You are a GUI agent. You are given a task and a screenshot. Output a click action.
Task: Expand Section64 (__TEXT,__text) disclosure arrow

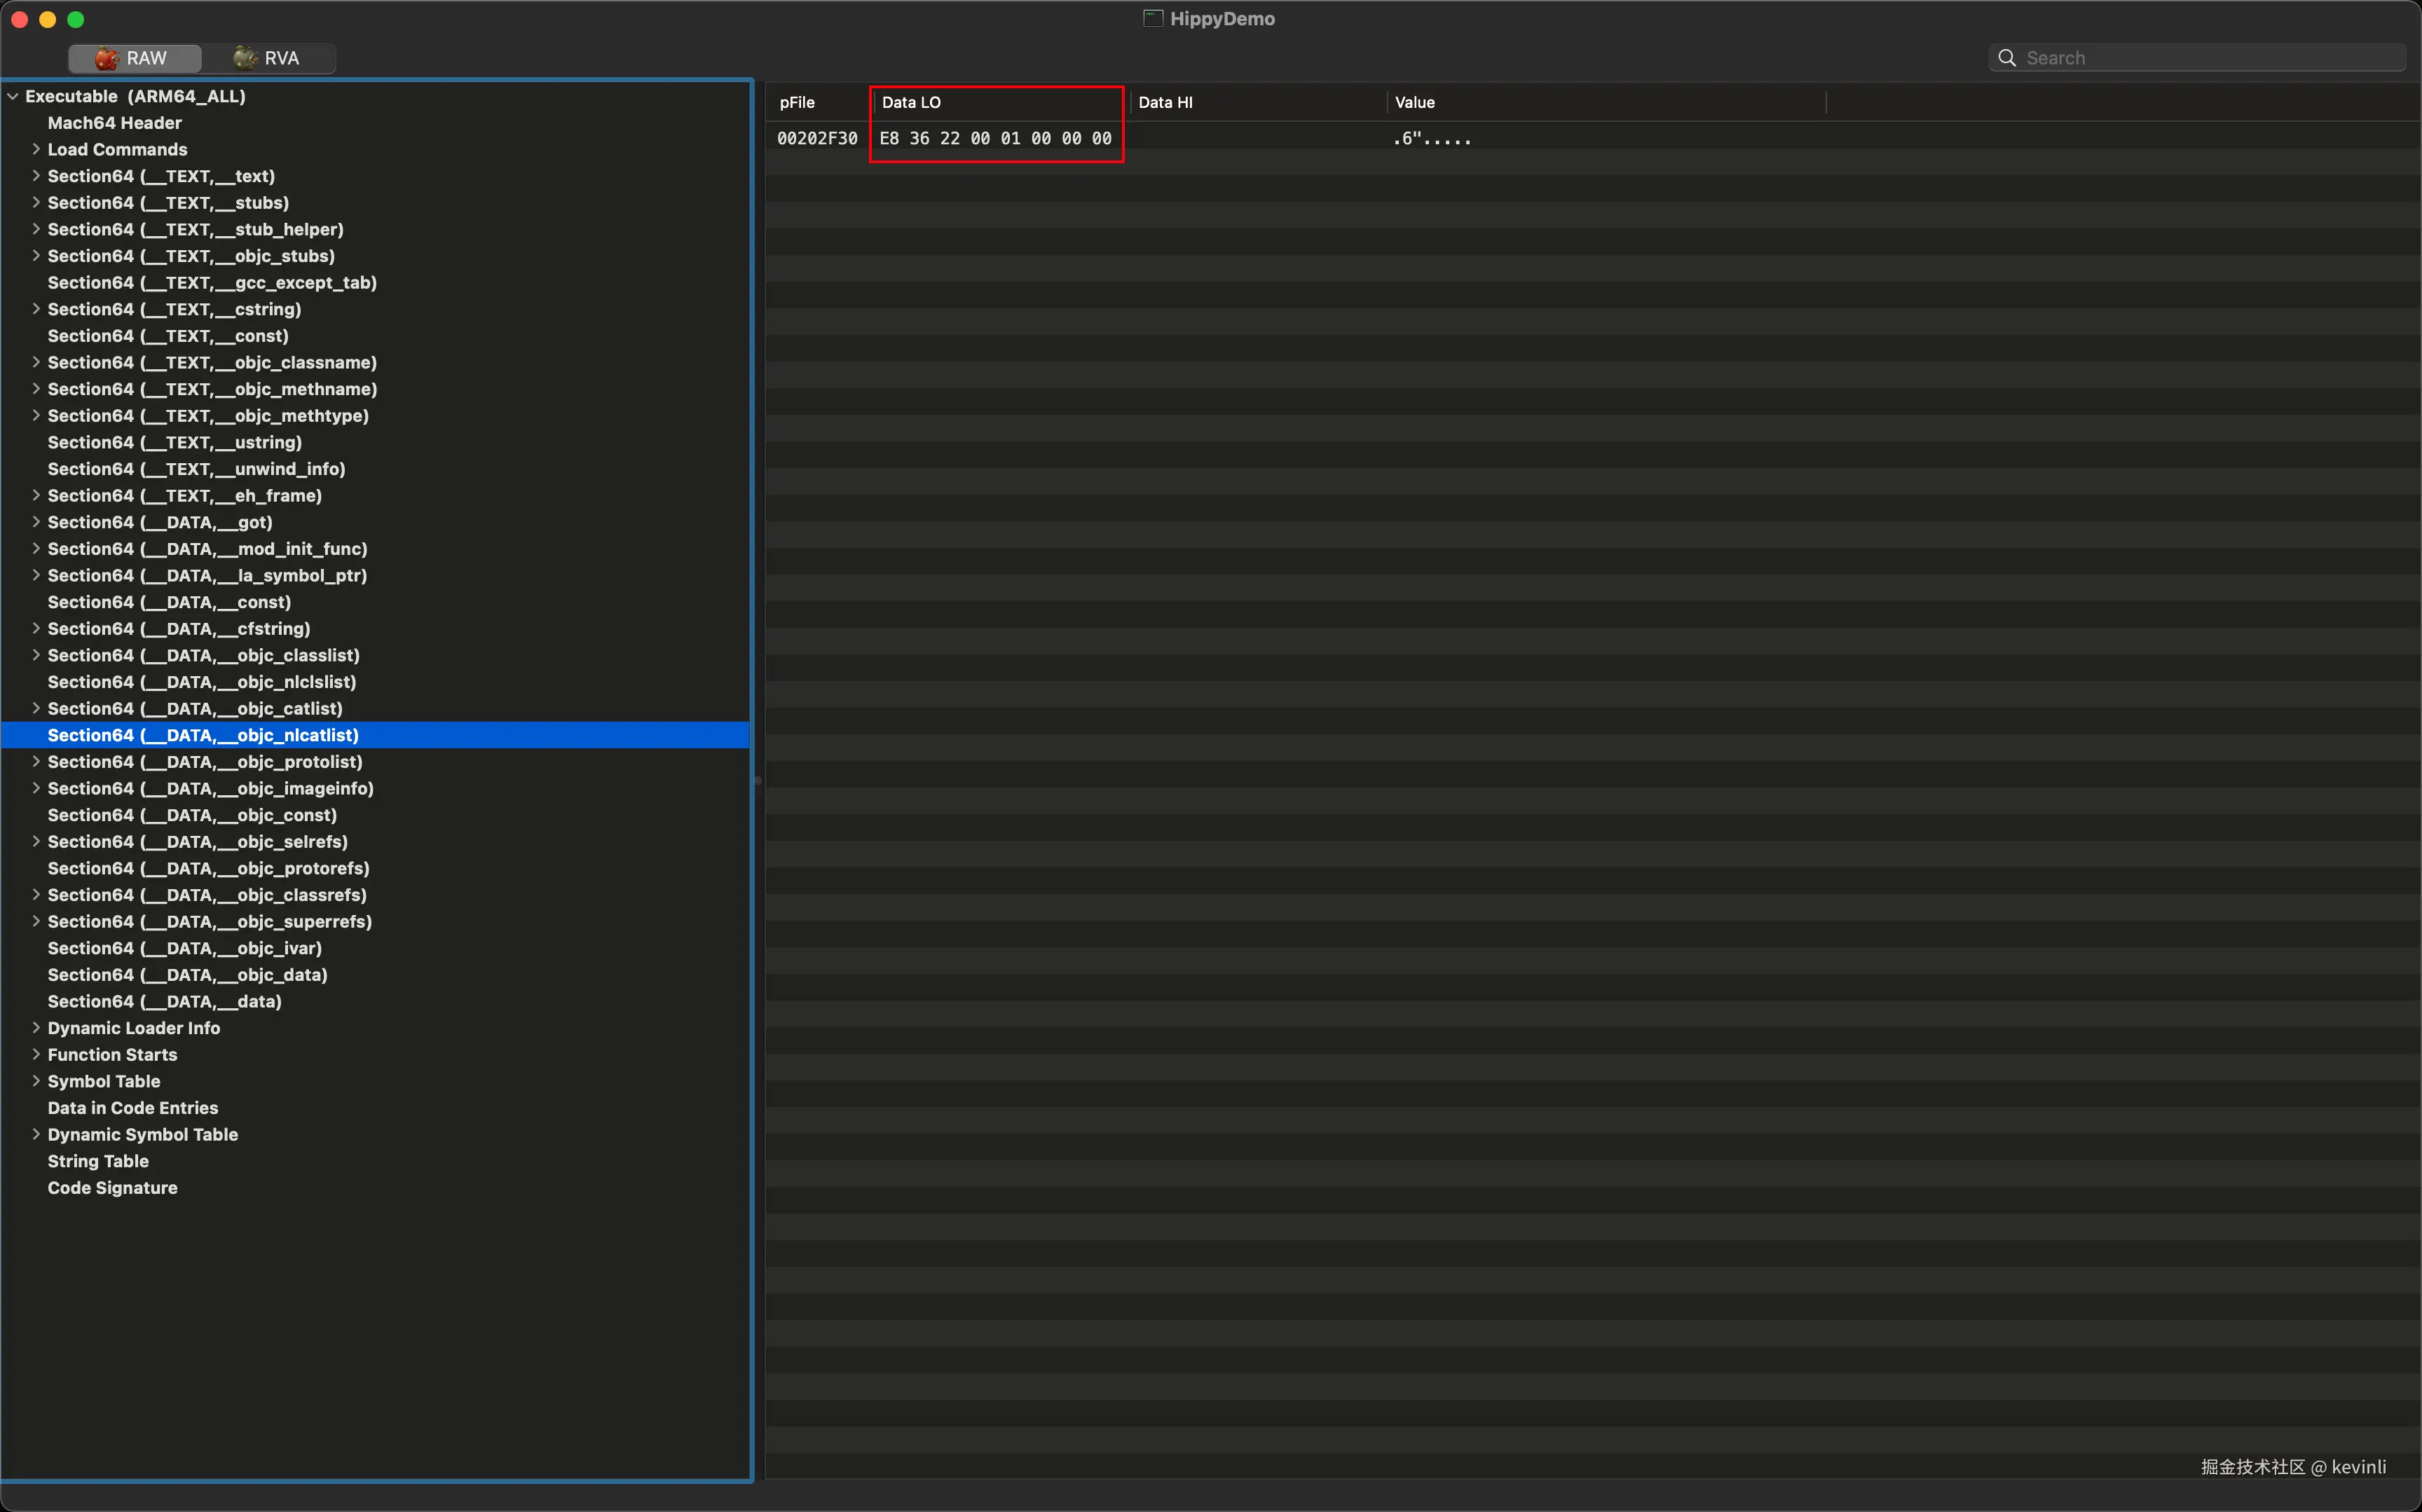click(x=36, y=176)
